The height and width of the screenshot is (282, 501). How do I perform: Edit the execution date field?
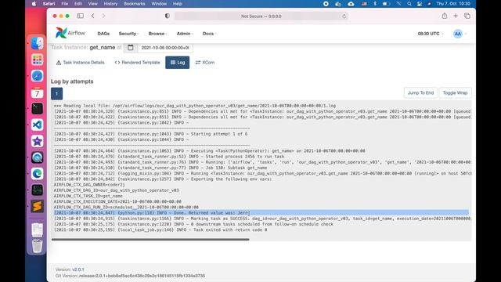click(x=165, y=48)
